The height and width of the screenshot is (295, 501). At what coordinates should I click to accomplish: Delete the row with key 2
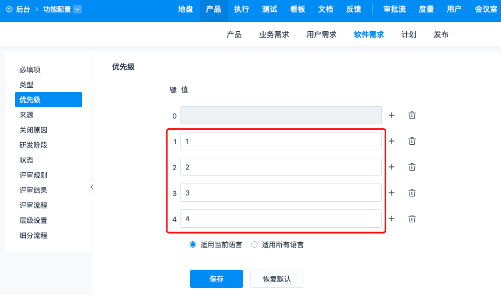click(x=412, y=167)
